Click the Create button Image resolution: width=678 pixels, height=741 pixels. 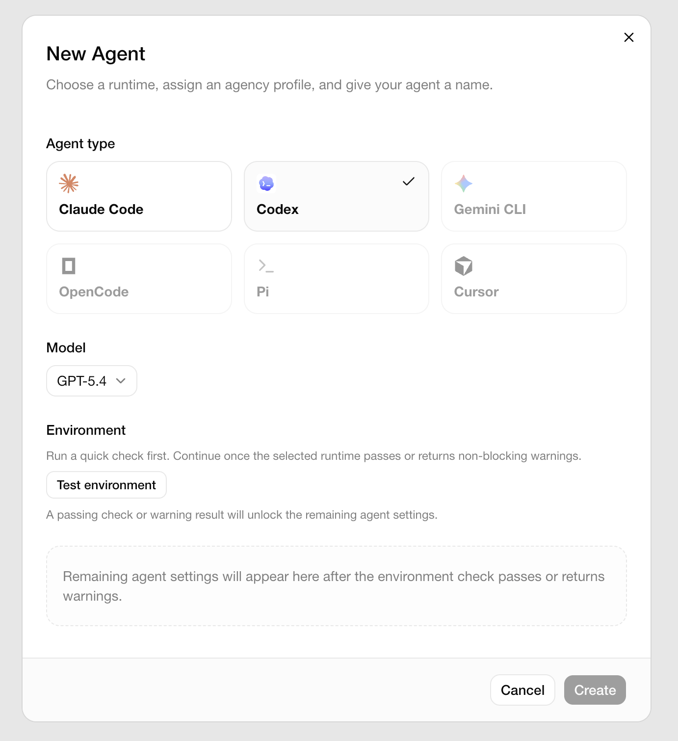pyautogui.click(x=595, y=689)
